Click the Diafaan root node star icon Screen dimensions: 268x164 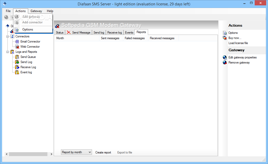(7, 26)
